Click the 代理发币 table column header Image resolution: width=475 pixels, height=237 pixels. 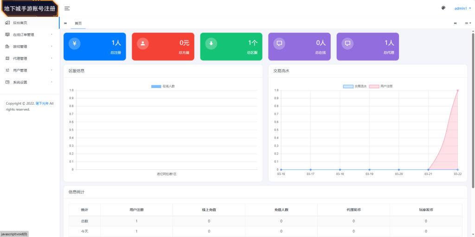pos(353,210)
